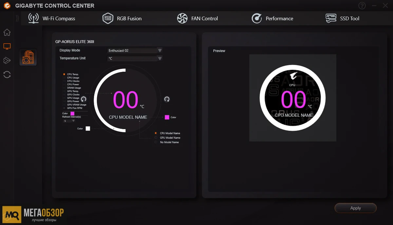Choose the No Model Name radio option
This screenshot has height=225, width=393.
coord(167,142)
